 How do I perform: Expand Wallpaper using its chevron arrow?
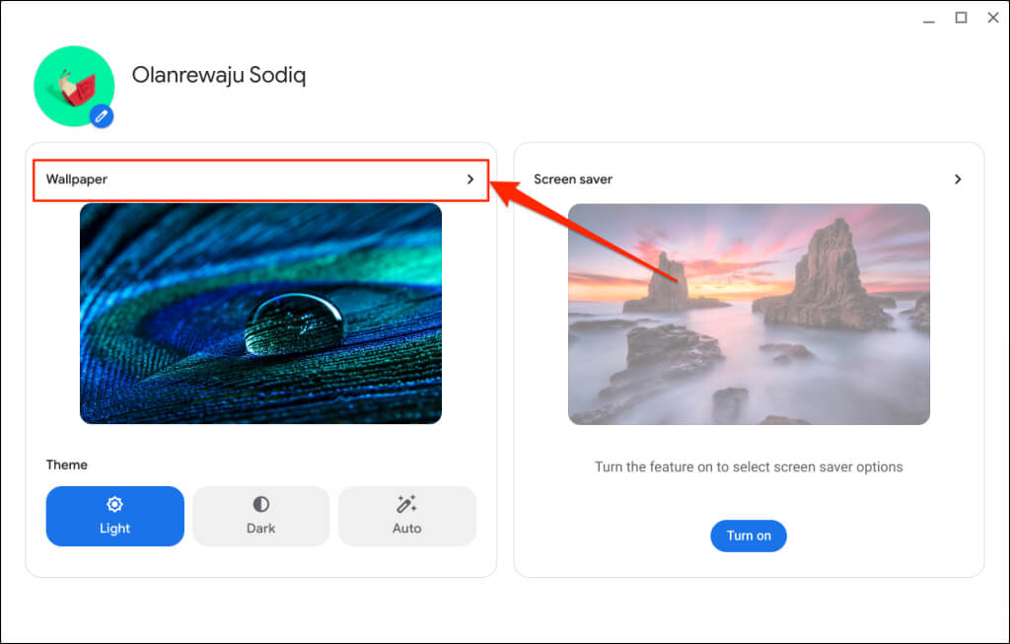pyautogui.click(x=470, y=179)
